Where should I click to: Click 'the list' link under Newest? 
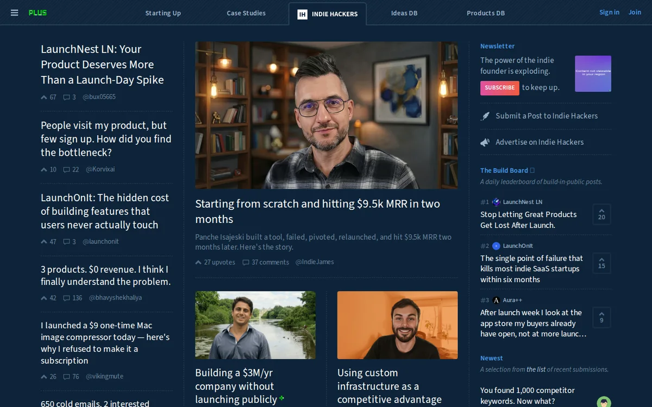coord(536,370)
